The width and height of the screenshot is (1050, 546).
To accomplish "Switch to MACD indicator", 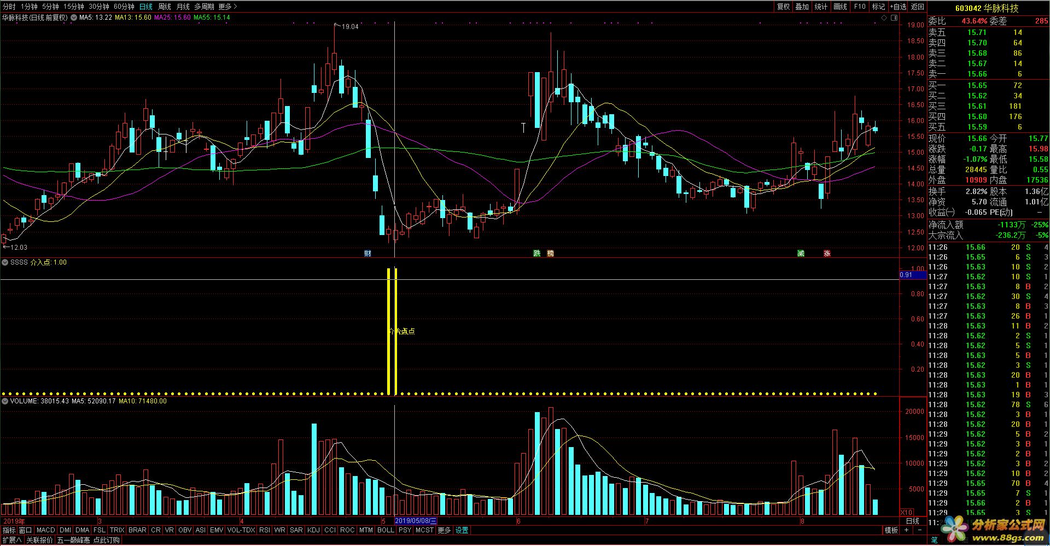I will click(46, 530).
